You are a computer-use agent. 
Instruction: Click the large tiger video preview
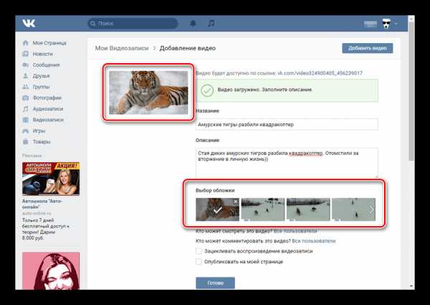click(x=148, y=93)
